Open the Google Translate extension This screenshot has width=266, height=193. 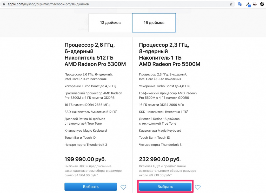pyautogui.click(x=240, y=4)
